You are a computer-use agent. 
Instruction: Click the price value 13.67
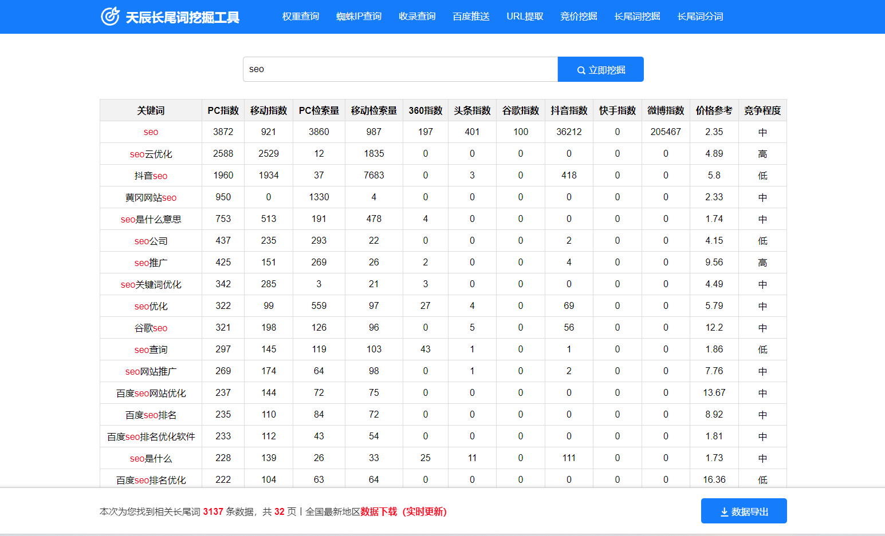coord(714,392)
